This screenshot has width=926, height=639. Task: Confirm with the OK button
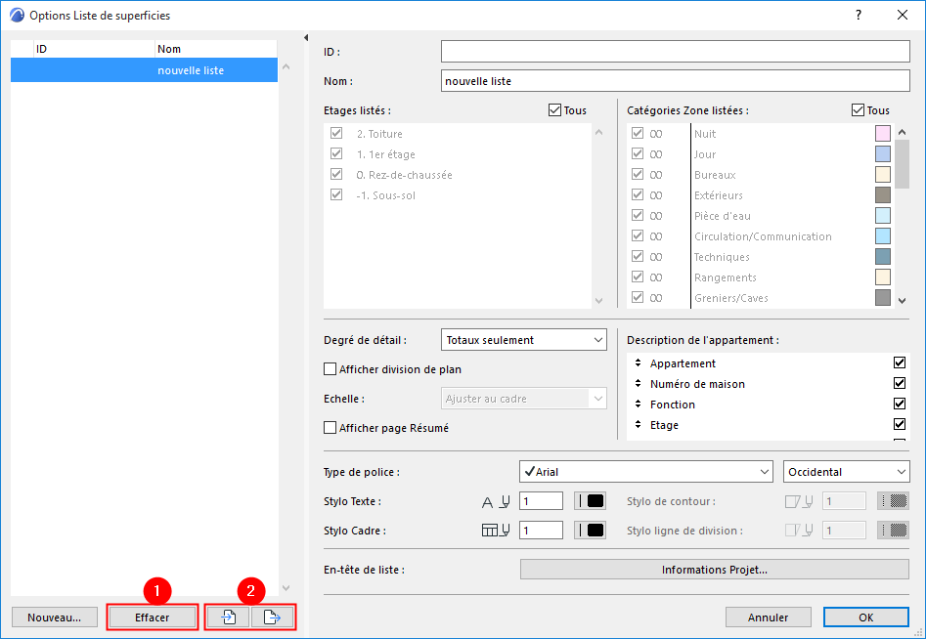coord(866,618)
